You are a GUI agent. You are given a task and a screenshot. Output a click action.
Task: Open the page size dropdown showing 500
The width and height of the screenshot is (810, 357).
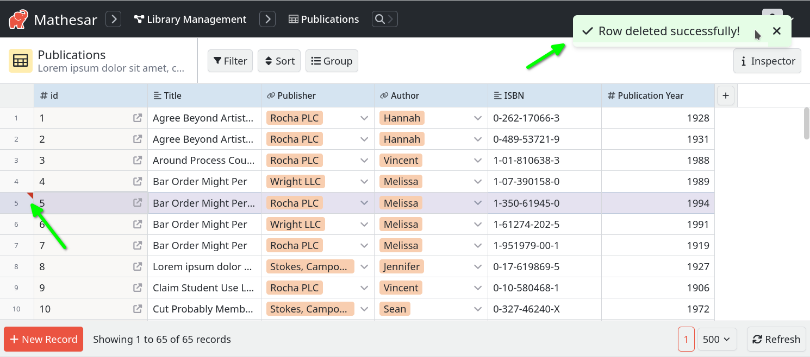(716, 339)
